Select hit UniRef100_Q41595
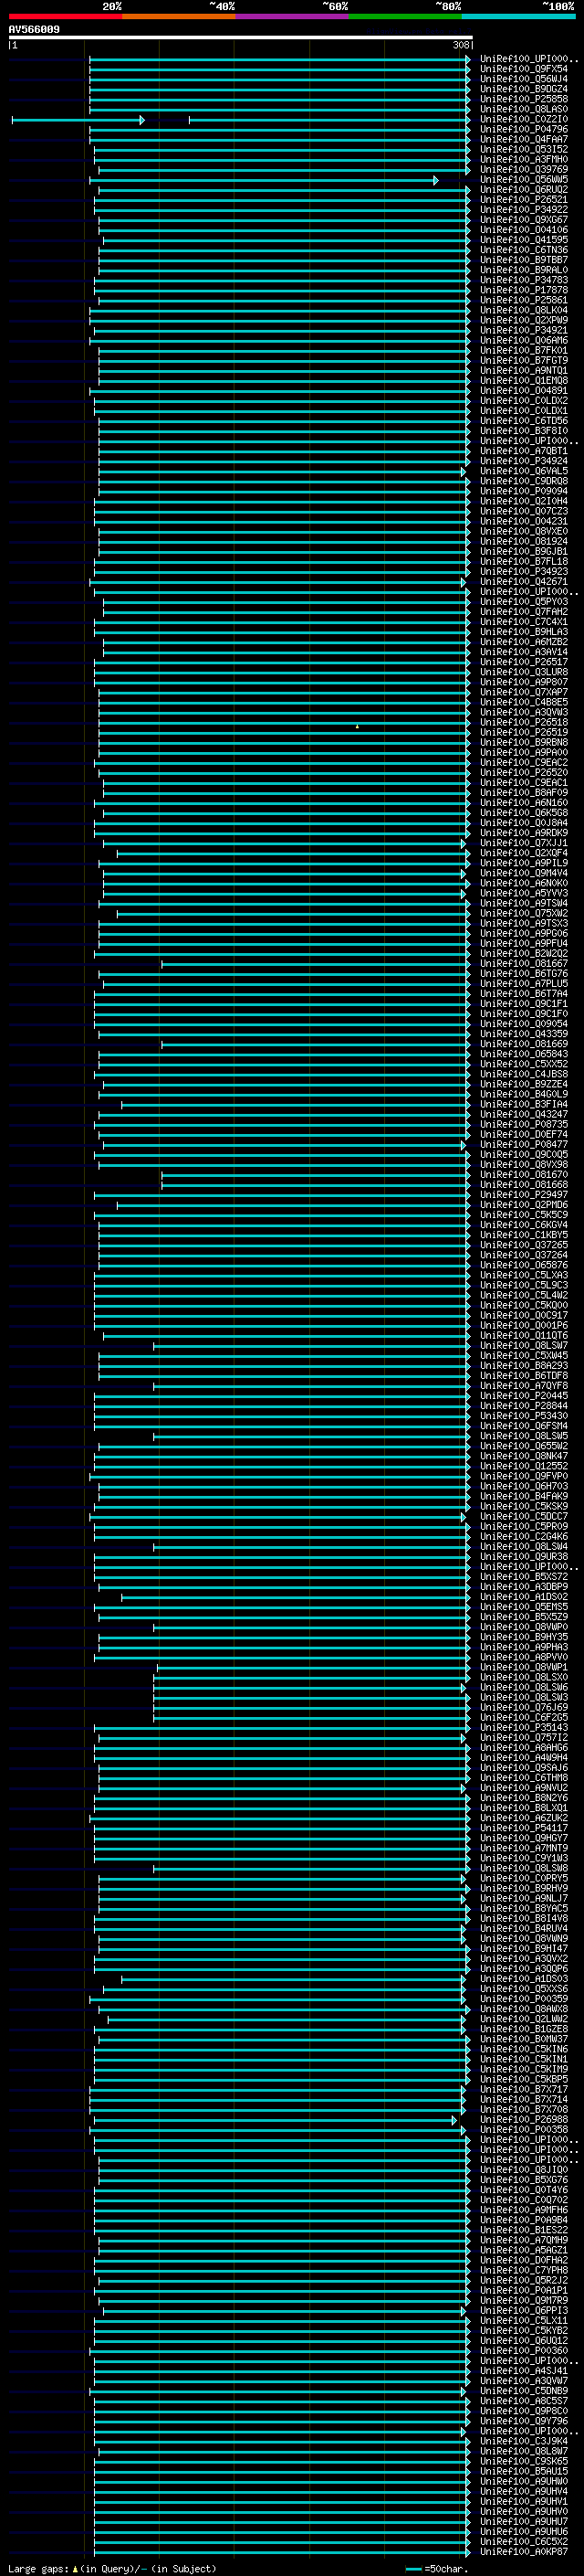The height and width of the screenshot is (2576, 584). (524, 240)
